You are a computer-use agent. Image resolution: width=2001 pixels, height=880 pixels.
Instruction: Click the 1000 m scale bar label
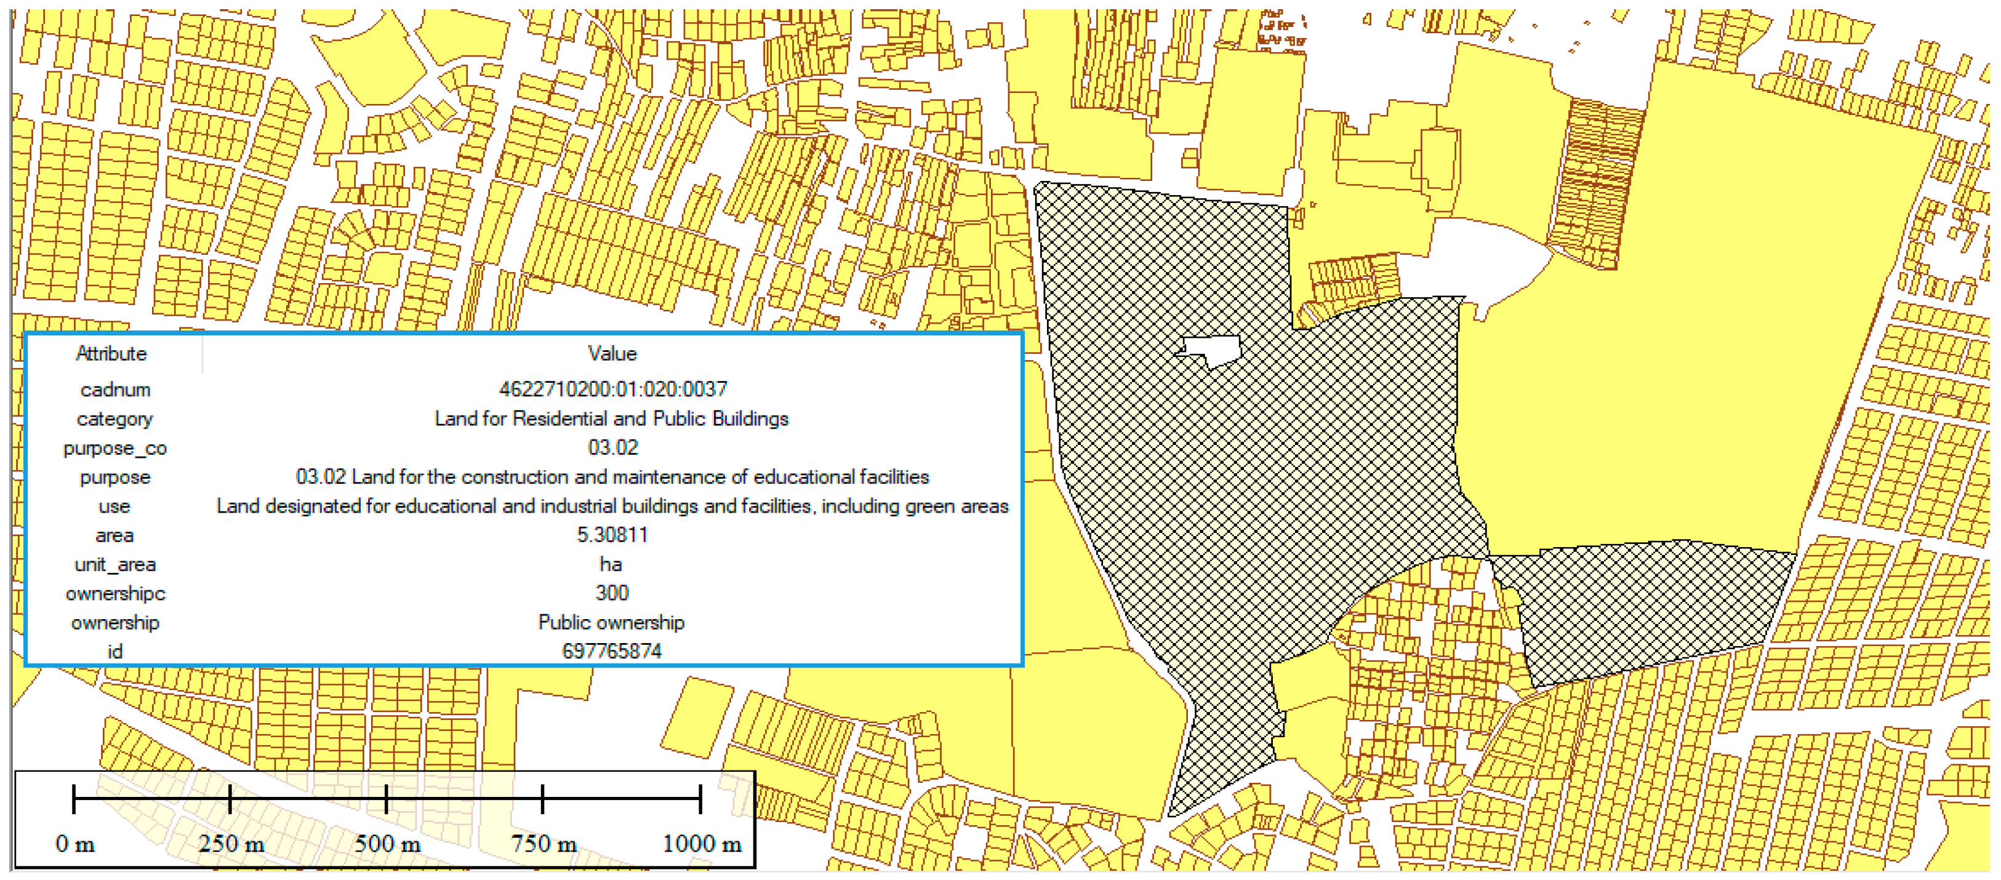(x=700, y=842)
